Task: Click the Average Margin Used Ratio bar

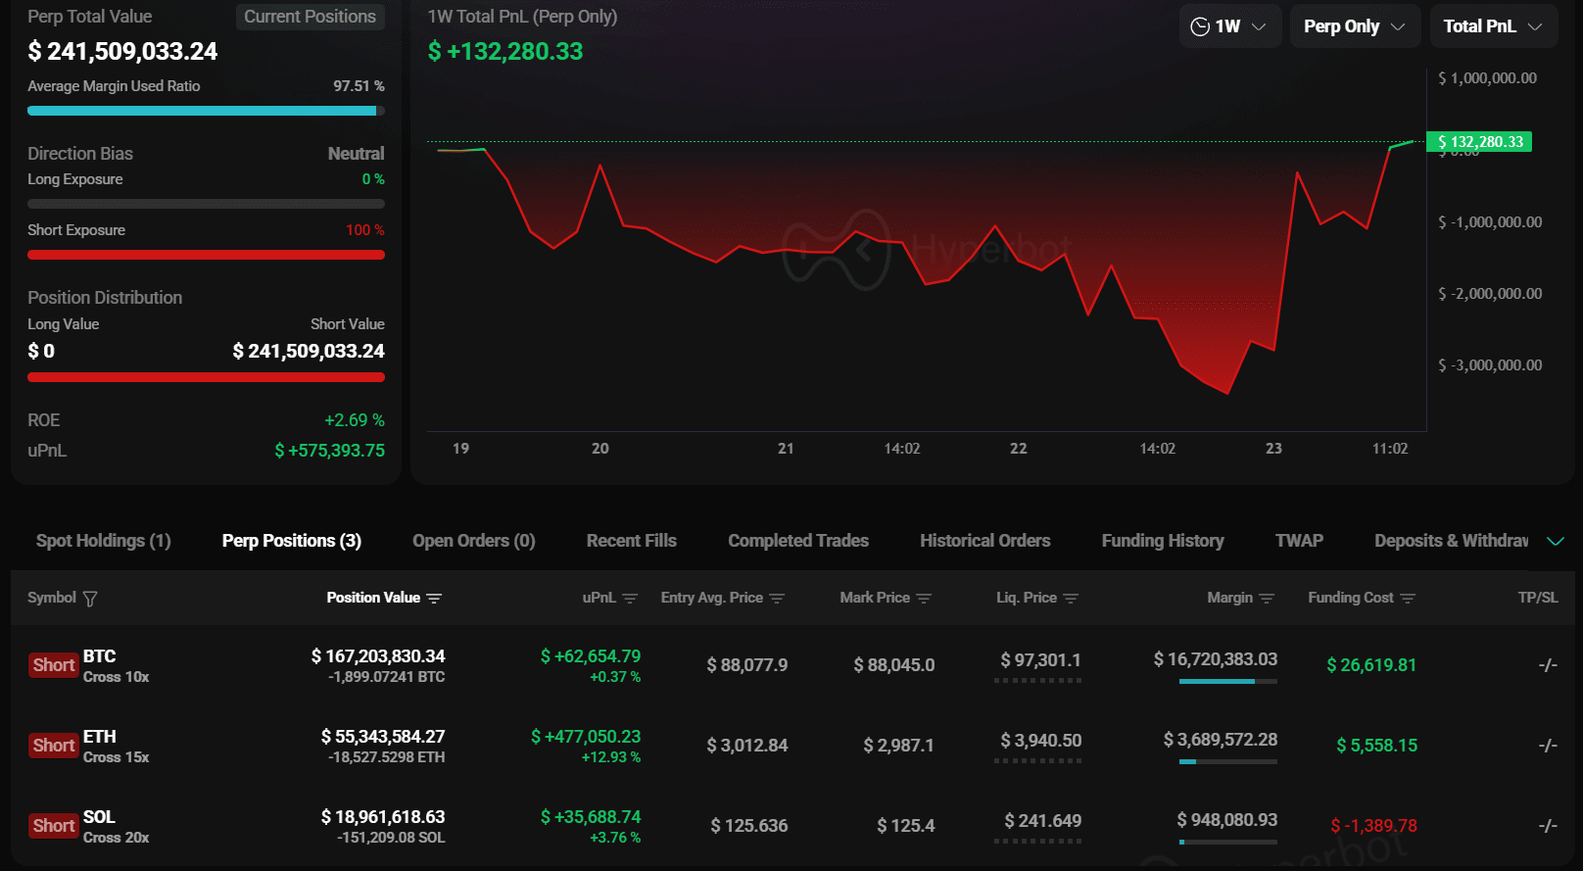Action: (x=206, y=111)
